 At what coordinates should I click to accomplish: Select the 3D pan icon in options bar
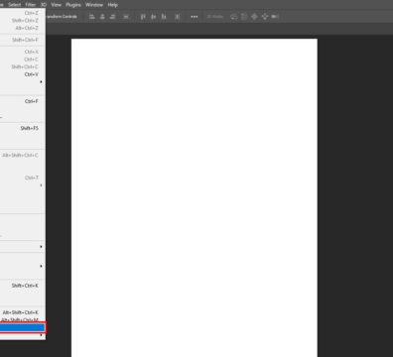pyautogui.click(x=254, y=17)
